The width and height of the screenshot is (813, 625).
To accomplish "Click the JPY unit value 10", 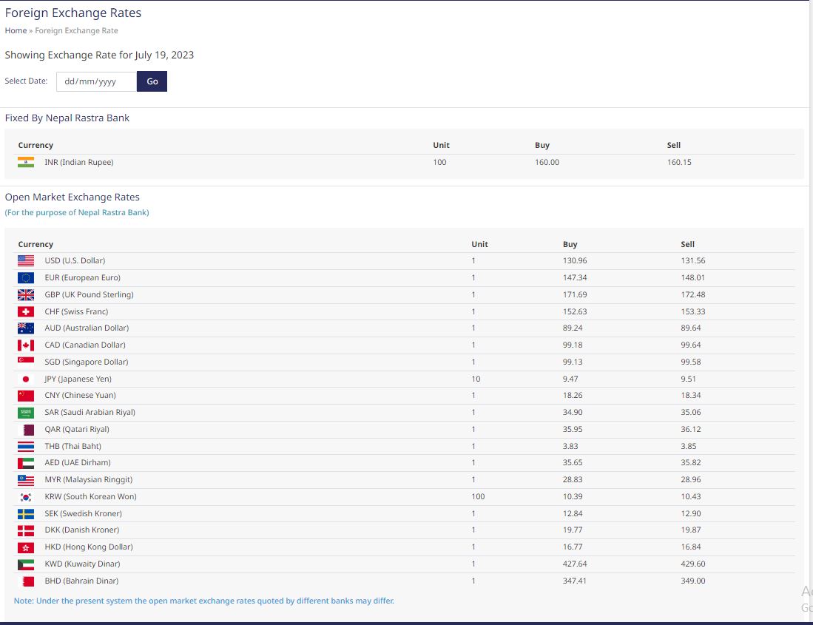I will [476, 379].
